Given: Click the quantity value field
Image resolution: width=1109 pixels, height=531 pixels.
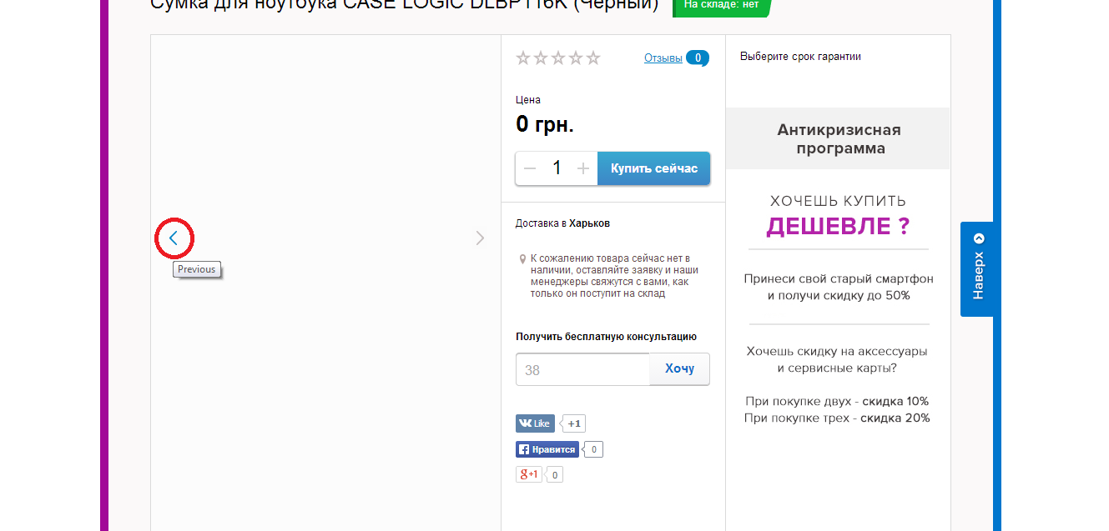Looking at the screenshot, I should click(557, 168).
